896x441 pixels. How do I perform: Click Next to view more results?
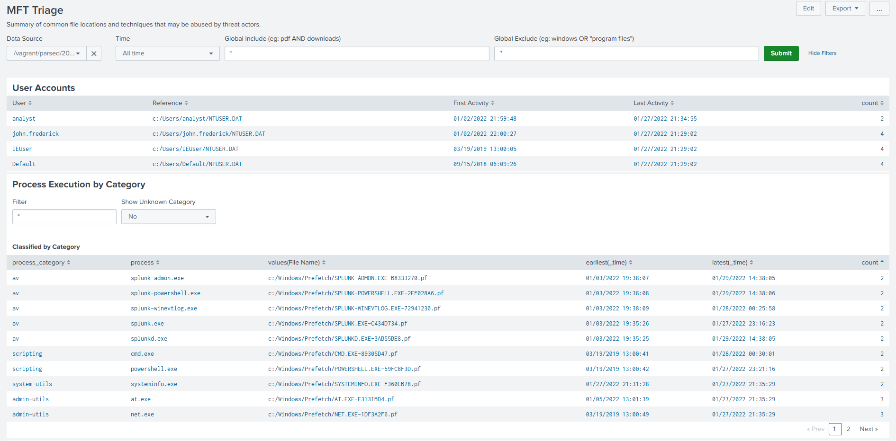coord(869,429)
